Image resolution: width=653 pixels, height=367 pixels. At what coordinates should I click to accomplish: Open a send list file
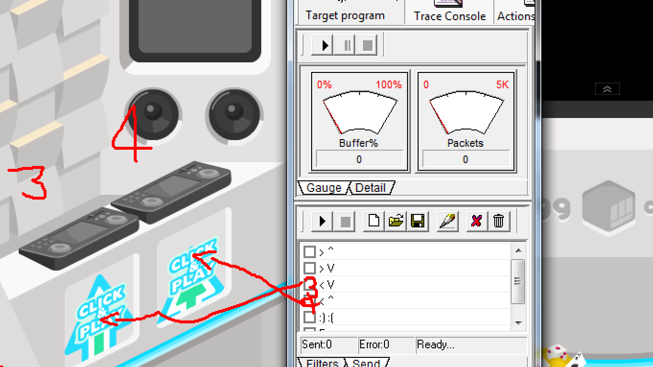click(396, 221)
